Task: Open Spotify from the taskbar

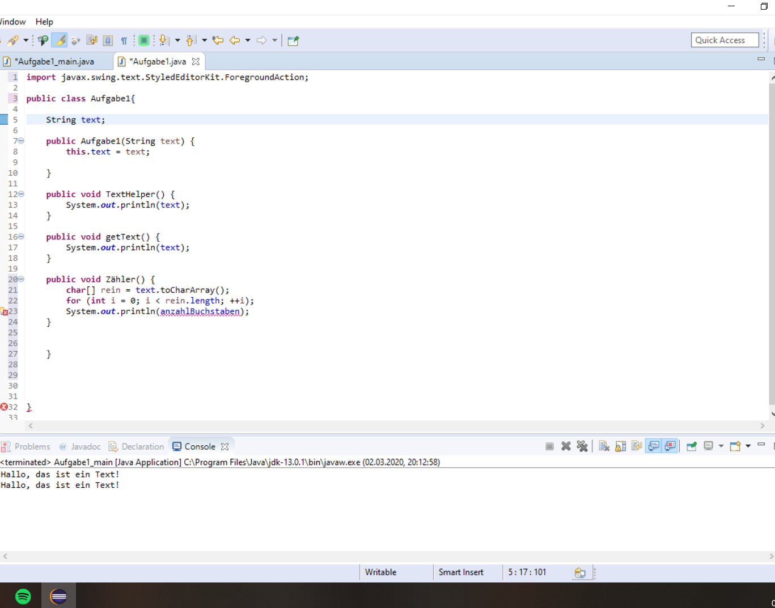Action: click(22, 595)
